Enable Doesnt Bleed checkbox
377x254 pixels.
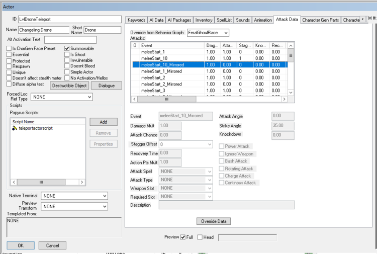pyautogui.click(x=67, y=66)
